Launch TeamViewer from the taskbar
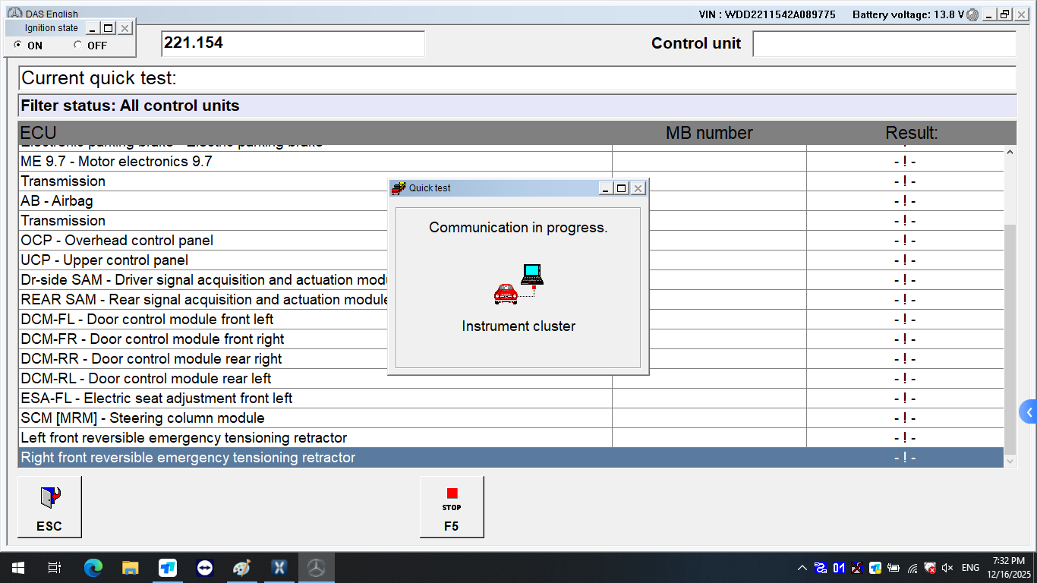 pyautogui.click(x=204, y=567)
